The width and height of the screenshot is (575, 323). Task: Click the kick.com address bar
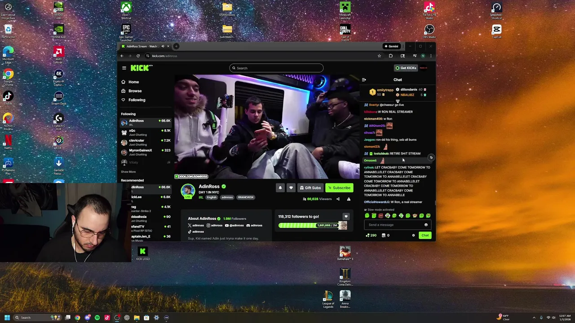tap(261, 56)
